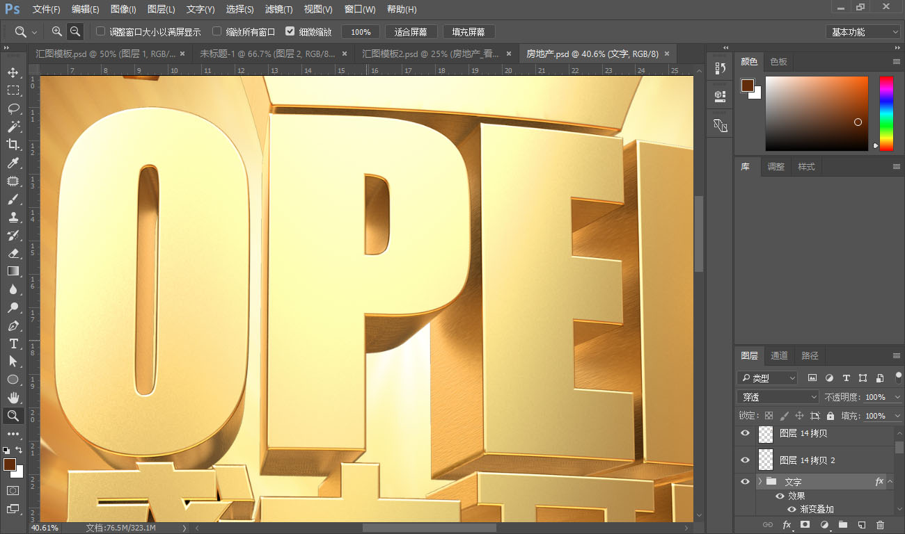
Task: Select the Pen tool
Action: point(13,325)
